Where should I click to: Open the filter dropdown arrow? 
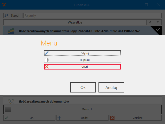pyautogui.click(x=158, y=22)
